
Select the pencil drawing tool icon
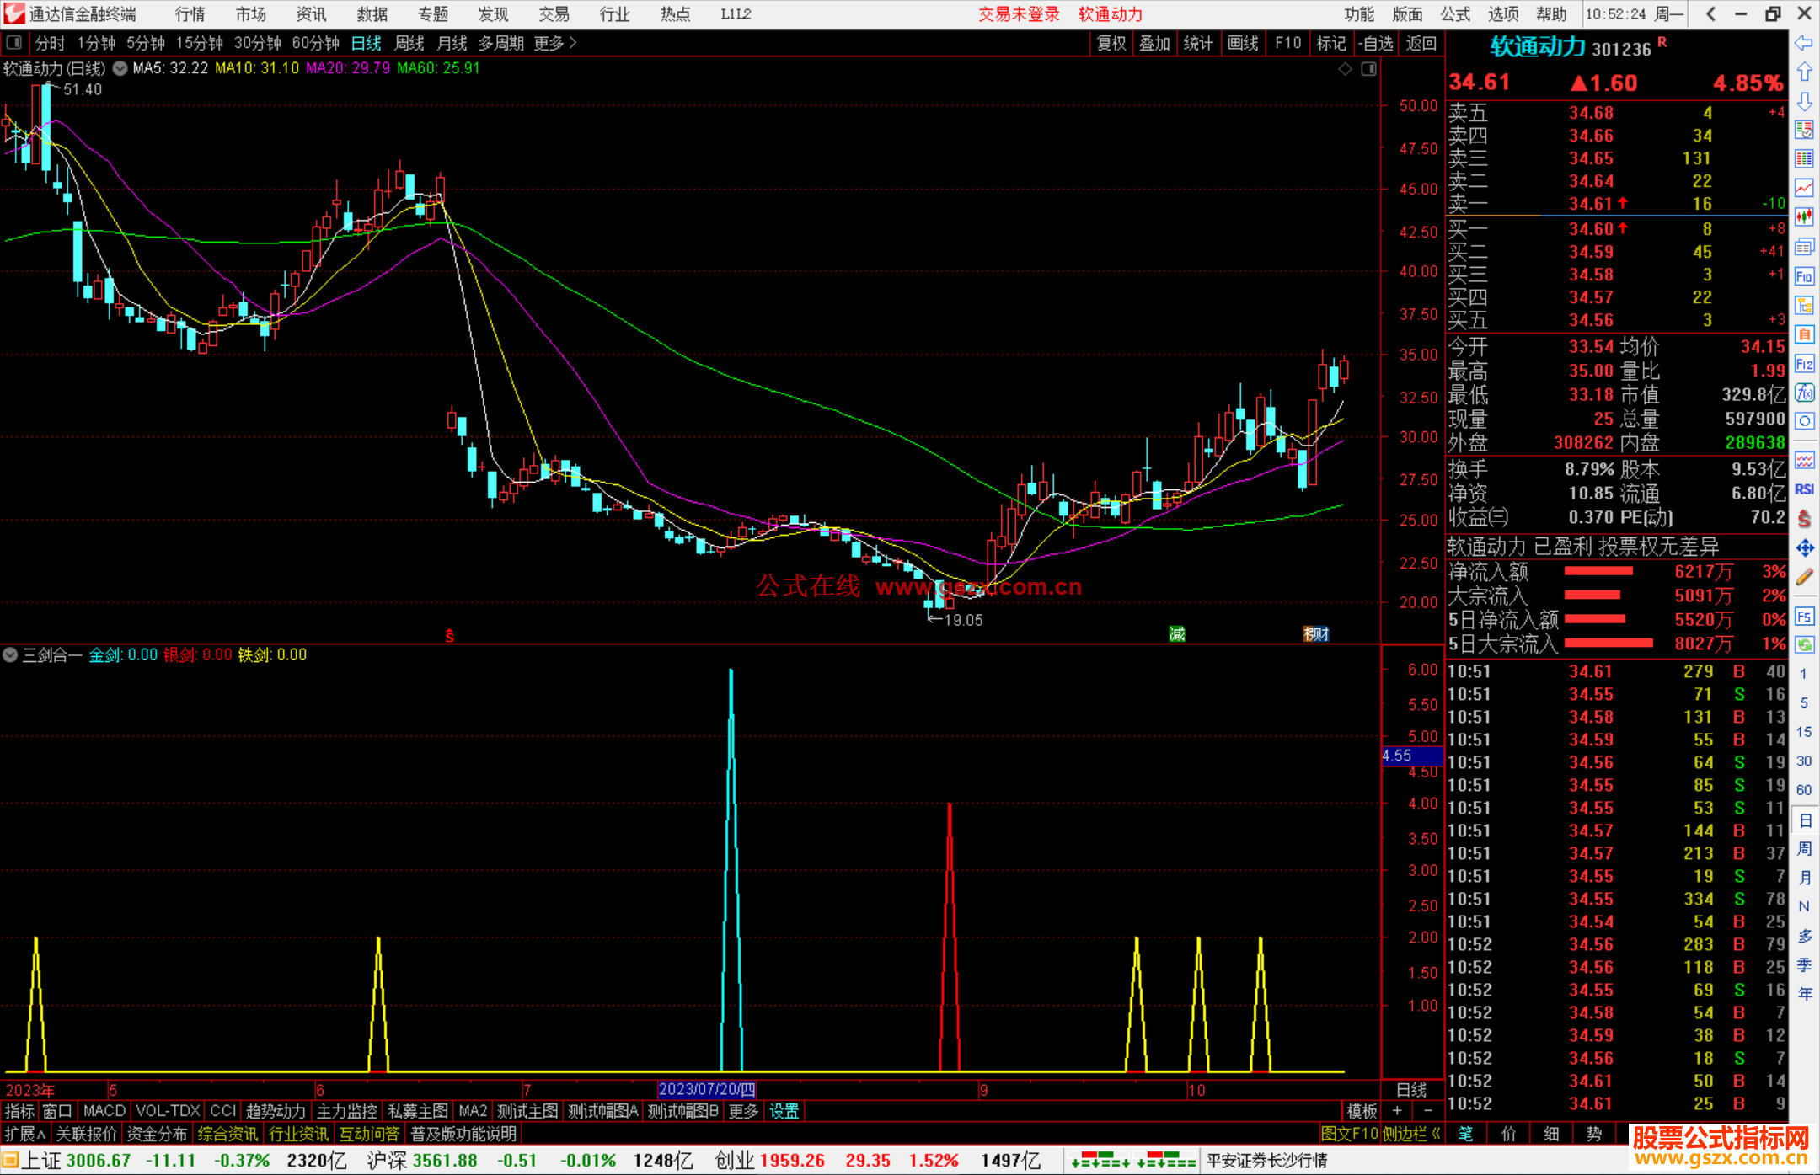(1804, 577)
